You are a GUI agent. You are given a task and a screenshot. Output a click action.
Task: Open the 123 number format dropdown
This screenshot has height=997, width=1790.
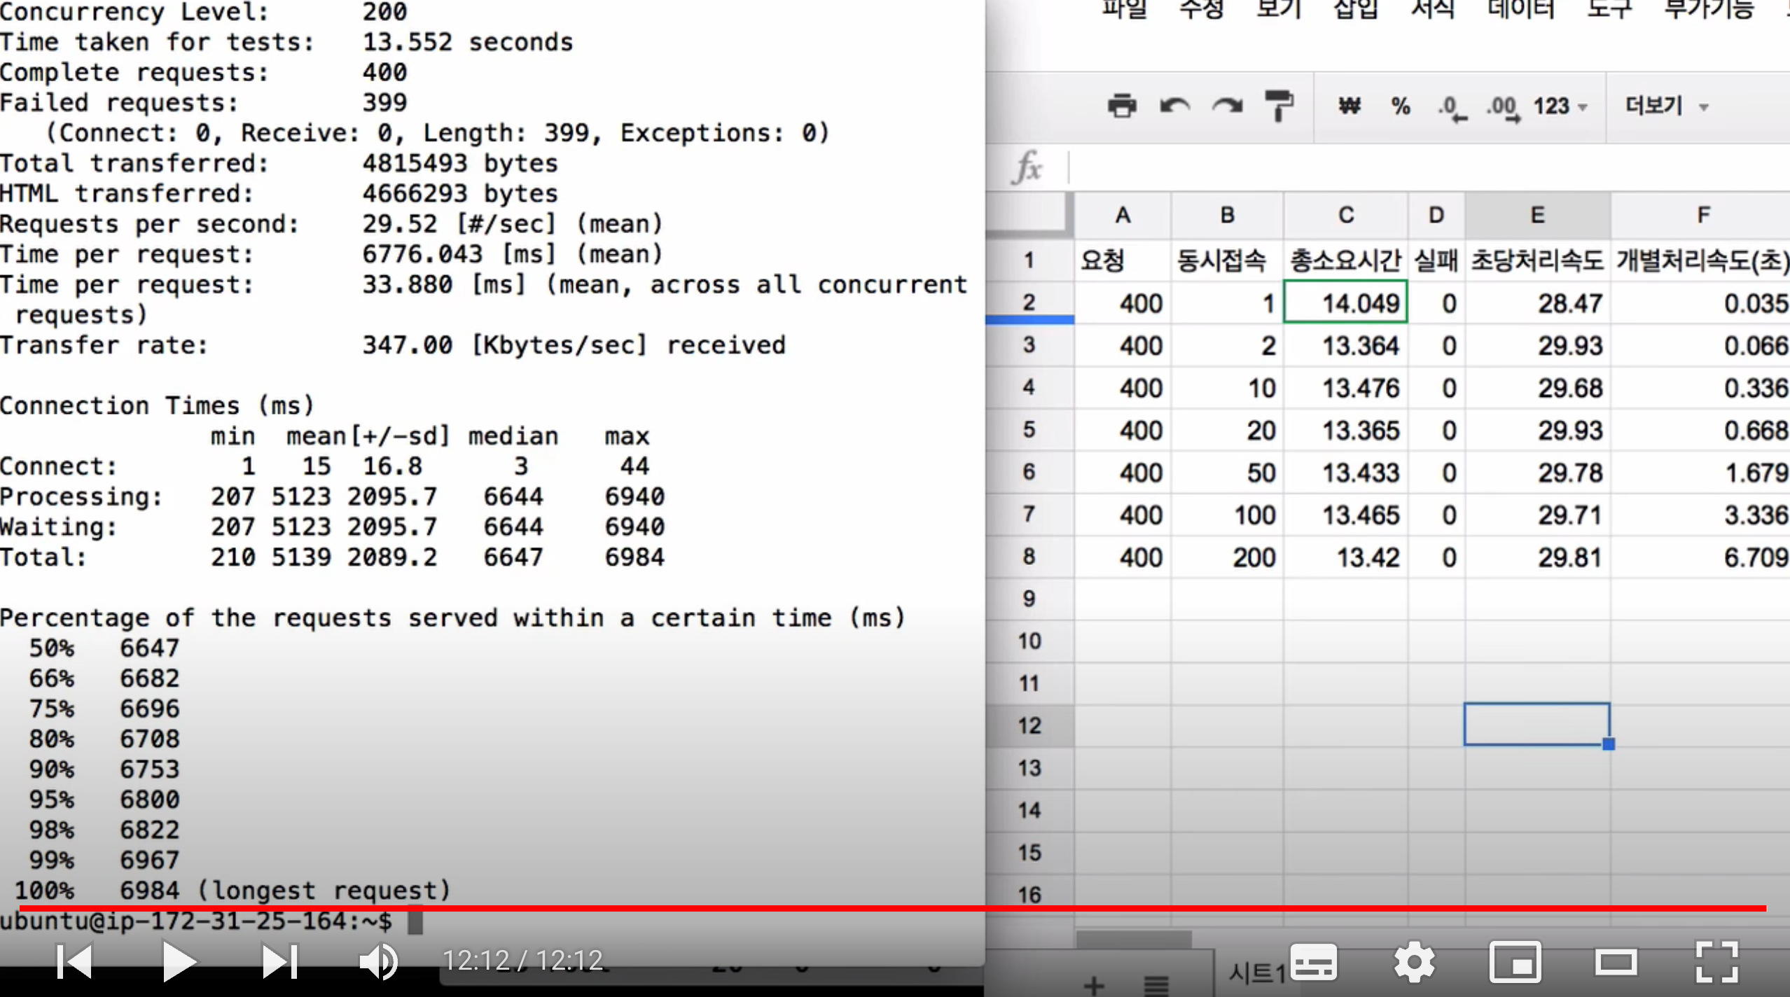tap(1560, 106)
